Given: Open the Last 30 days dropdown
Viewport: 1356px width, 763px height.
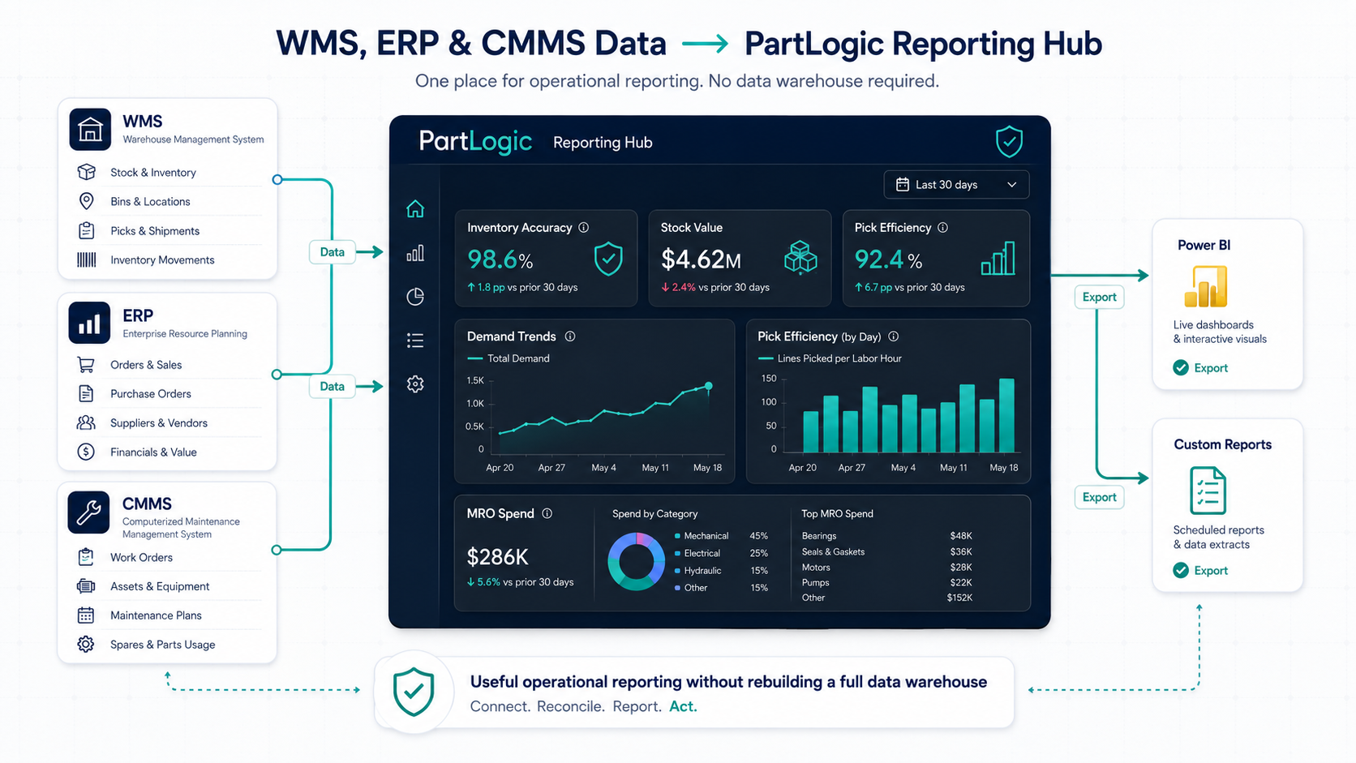Looking at the screenshot, I should 956,185.
